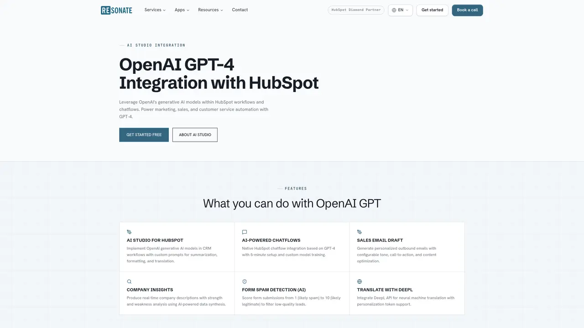Expand the Resources menu

click(210, 10)
